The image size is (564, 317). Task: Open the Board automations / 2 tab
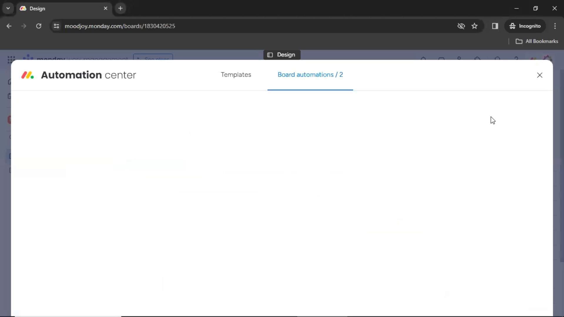pos(310,75)
